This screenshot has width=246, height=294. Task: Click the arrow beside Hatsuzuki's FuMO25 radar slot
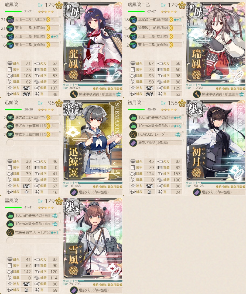click(x=183, y=132)
